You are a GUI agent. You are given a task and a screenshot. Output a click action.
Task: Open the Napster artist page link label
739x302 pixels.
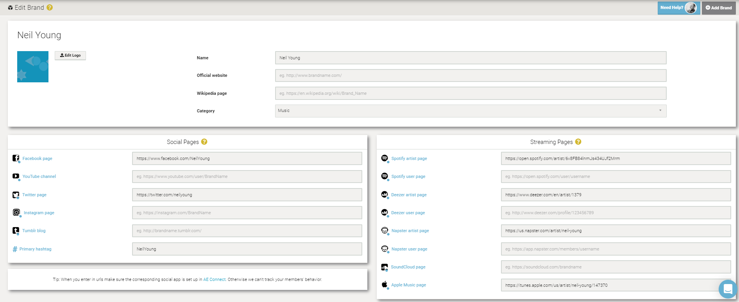tap(410, 231)
